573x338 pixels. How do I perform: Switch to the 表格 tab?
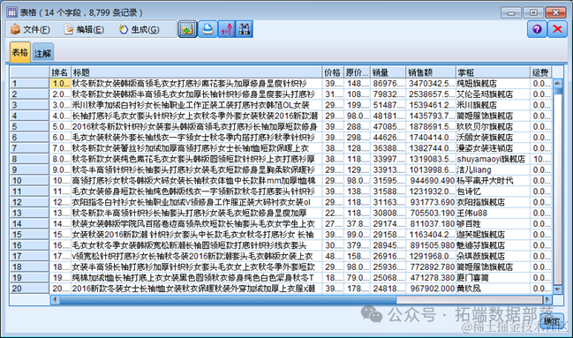coord(19,52)
